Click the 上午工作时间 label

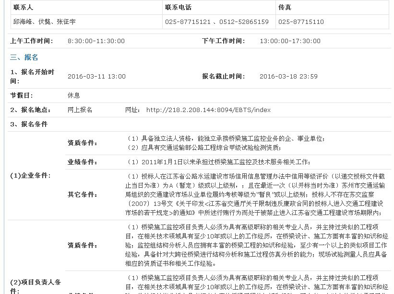pos(32,41)
